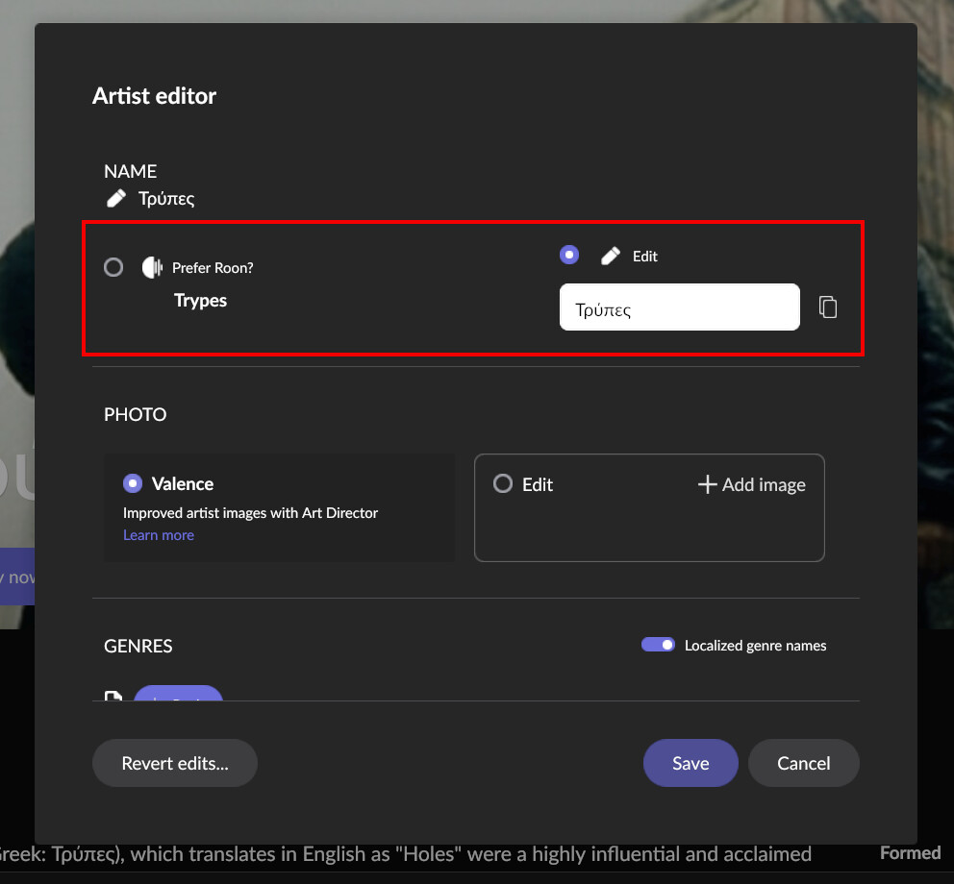The height and width of the screenshot is (884, 954).
Task: Click the pencil icon next to Edit label
Action: pos(611,256)
